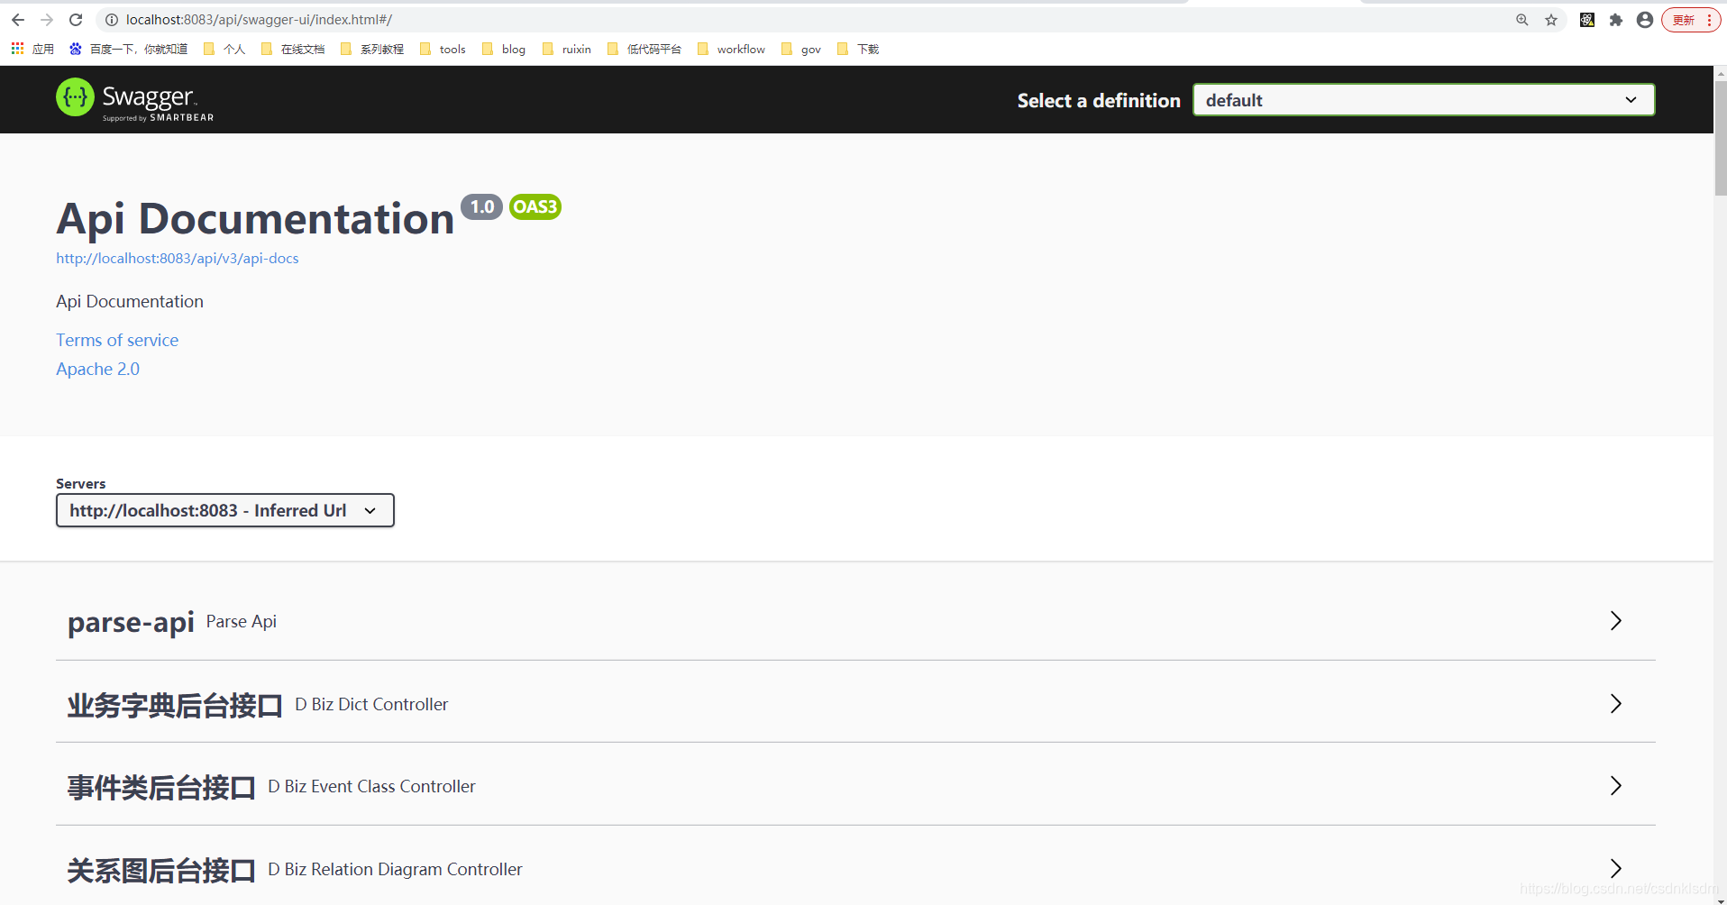Open the 低代码平台 bookmark folder
Viewport: 1727px width, 905px height.
644,49
